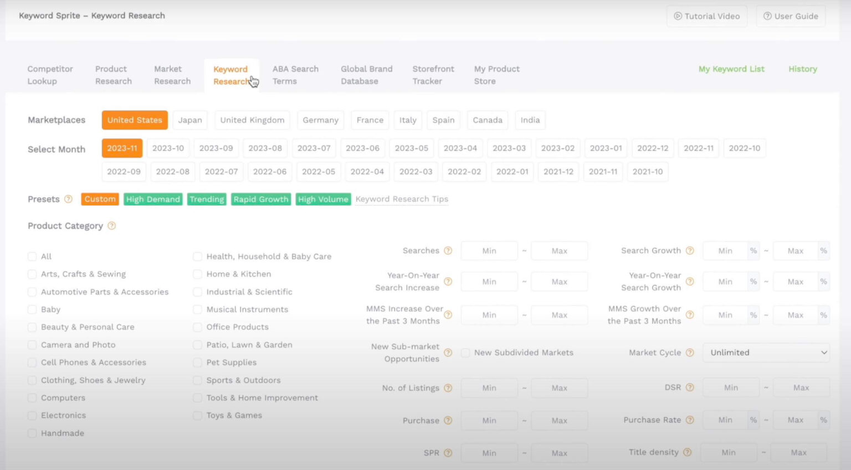Click the Purchase Rate help icon
The width and height of the screenshot is (851, 470).
tap(690, 420)
